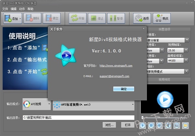195x136 pixels.
Task: Click the Ver:4.1.0.0 version text
Action: click(107, 51)
